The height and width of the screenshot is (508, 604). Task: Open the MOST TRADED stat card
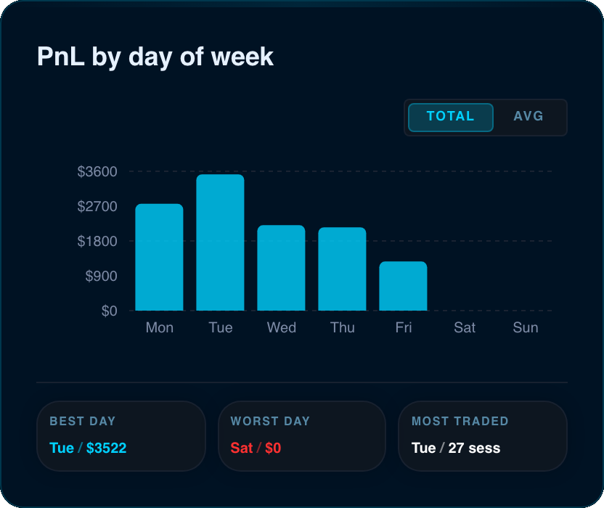tap(483, 436)
